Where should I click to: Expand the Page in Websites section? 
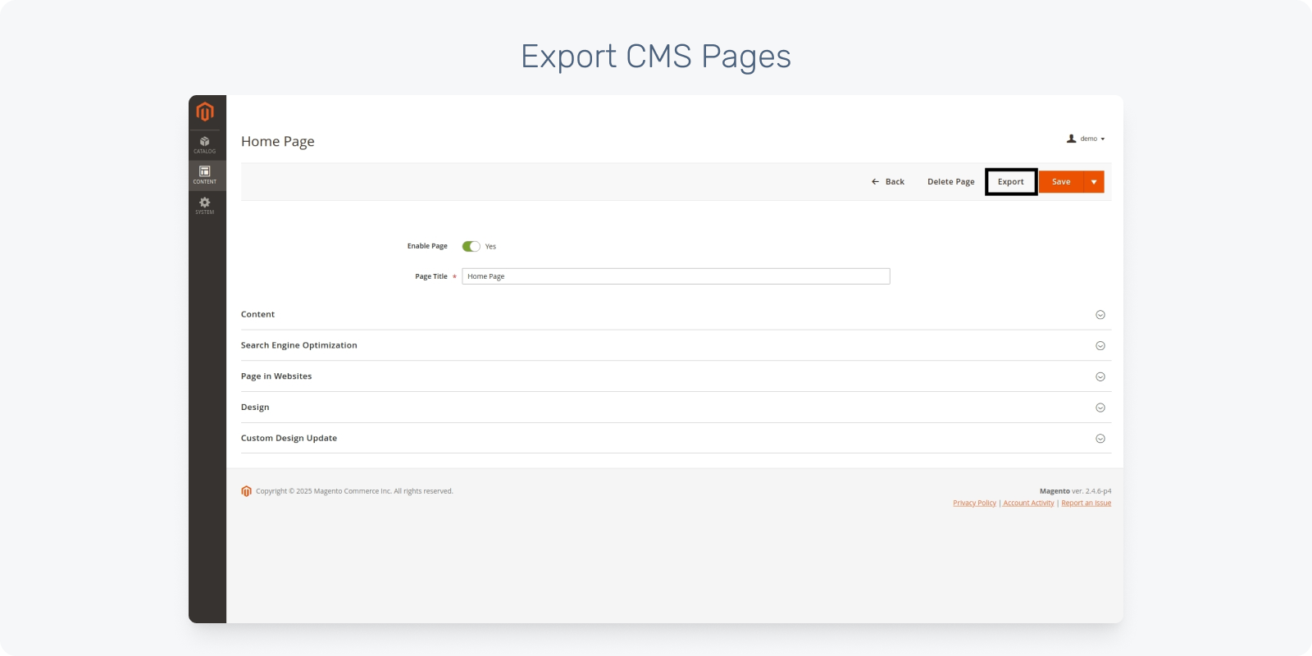(x=1100, y=377)
